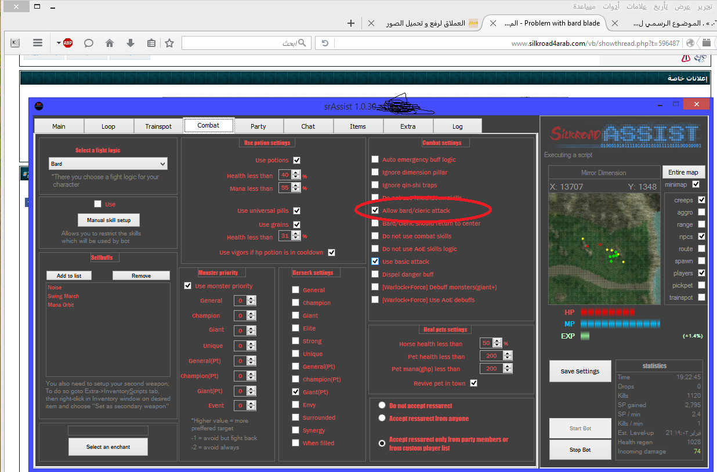Adjust Giant monster priority spinner

[x=251, y=331]
